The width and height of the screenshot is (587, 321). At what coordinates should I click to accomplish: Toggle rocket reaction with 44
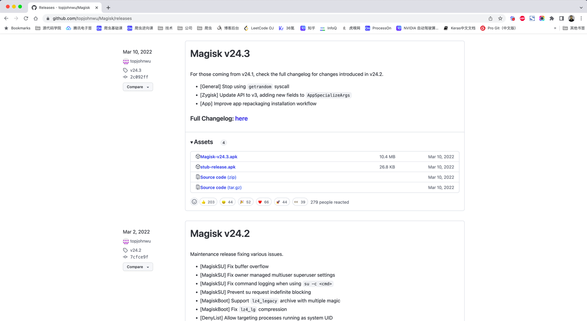point(282,202)
